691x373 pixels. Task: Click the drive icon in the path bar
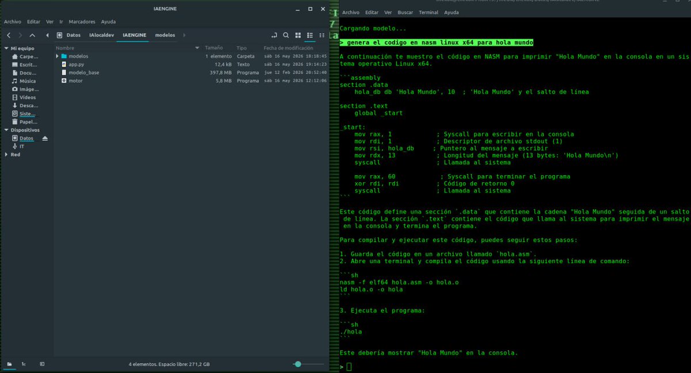59,35
